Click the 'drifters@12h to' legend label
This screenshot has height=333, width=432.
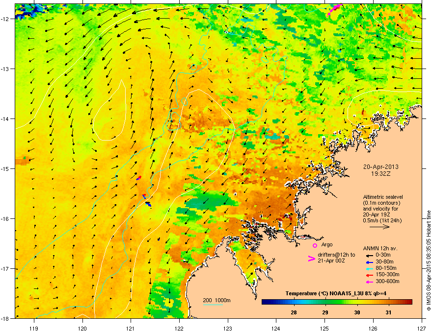[x=336, y=255]
